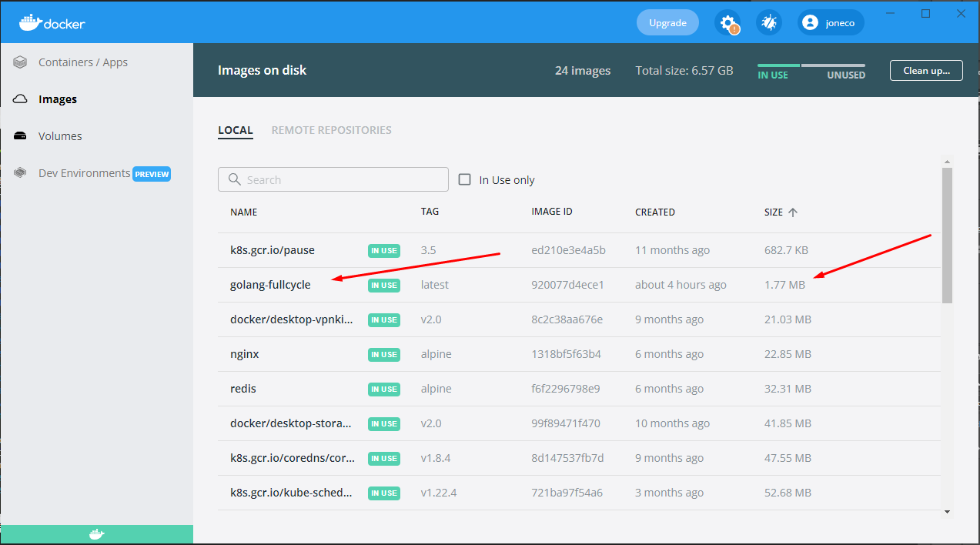Select the golang-fullcycle image name
Viewport: 980px width, 545px height.
tap(270, 285)
